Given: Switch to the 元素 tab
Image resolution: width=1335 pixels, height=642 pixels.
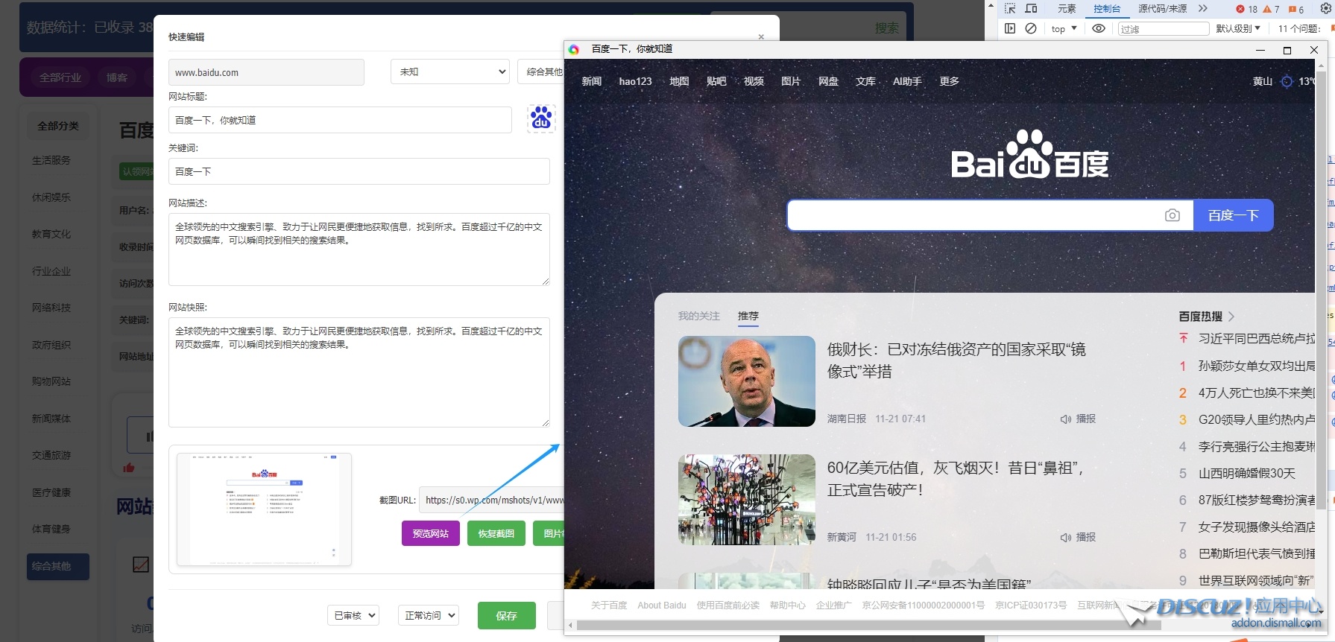Looking at the screenshot, I should point(1067,9).
